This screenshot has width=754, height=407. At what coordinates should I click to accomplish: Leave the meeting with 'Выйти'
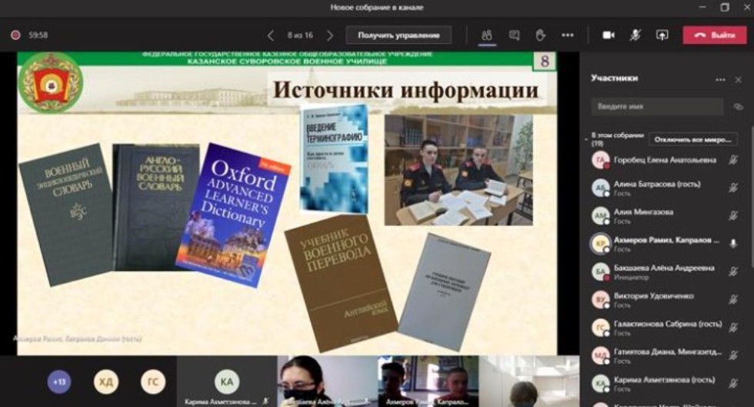click(x=715, y=35)
